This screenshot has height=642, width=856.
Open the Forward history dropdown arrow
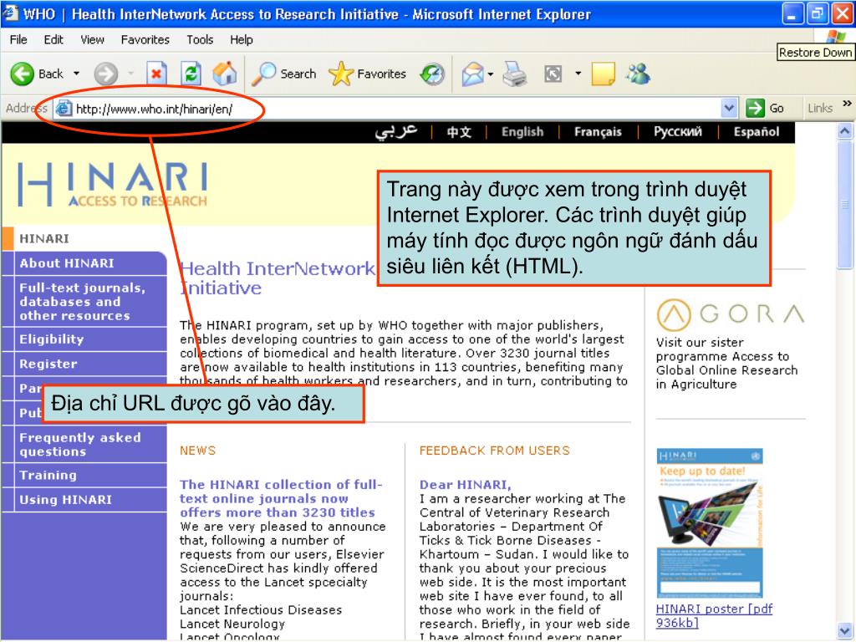click(131, 74)
